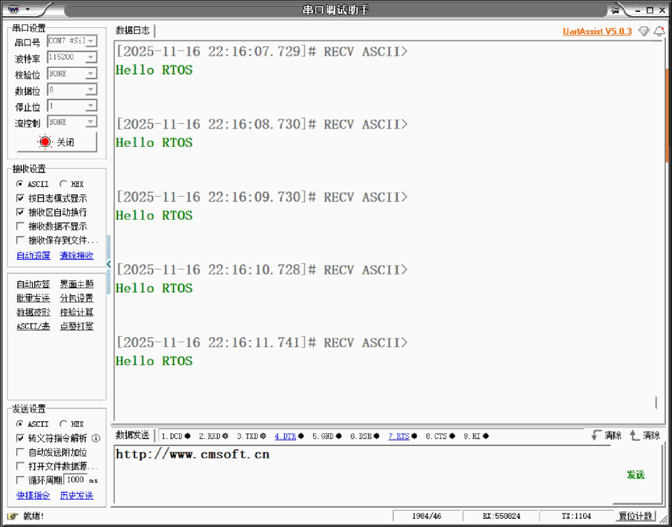Screen dimensions: 672x527
Task: Open the 数据波形 link
Action: coord(34,312)
